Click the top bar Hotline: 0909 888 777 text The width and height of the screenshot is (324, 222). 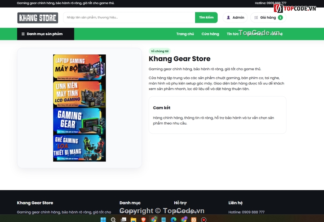(270, 3)
